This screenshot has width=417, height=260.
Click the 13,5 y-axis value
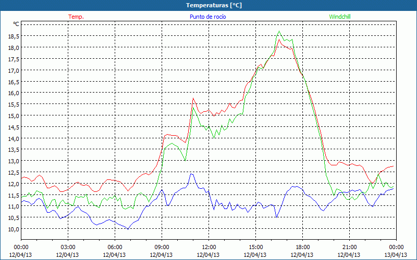point(14,150)
